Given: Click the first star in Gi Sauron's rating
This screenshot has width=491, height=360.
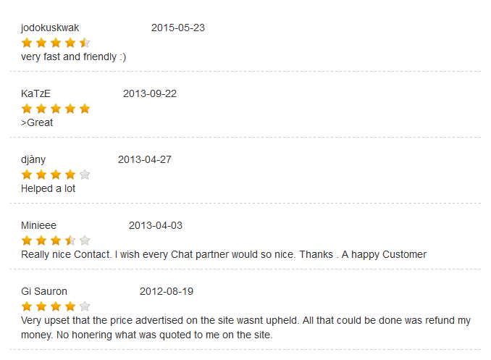Looking at the screenshot, I should coord(27,306).
